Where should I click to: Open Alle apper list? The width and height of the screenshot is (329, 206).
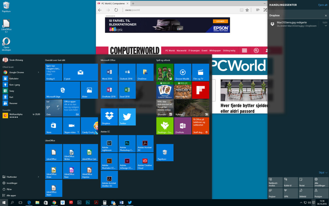coord(11,195)
